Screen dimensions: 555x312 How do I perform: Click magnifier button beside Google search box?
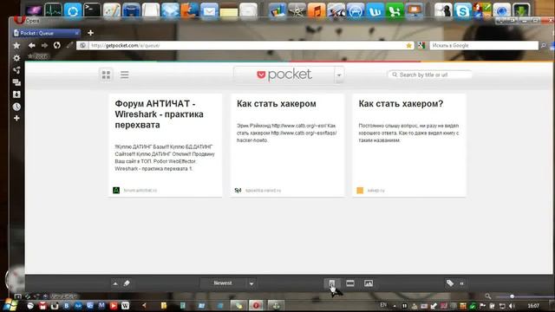coord(544,46)
